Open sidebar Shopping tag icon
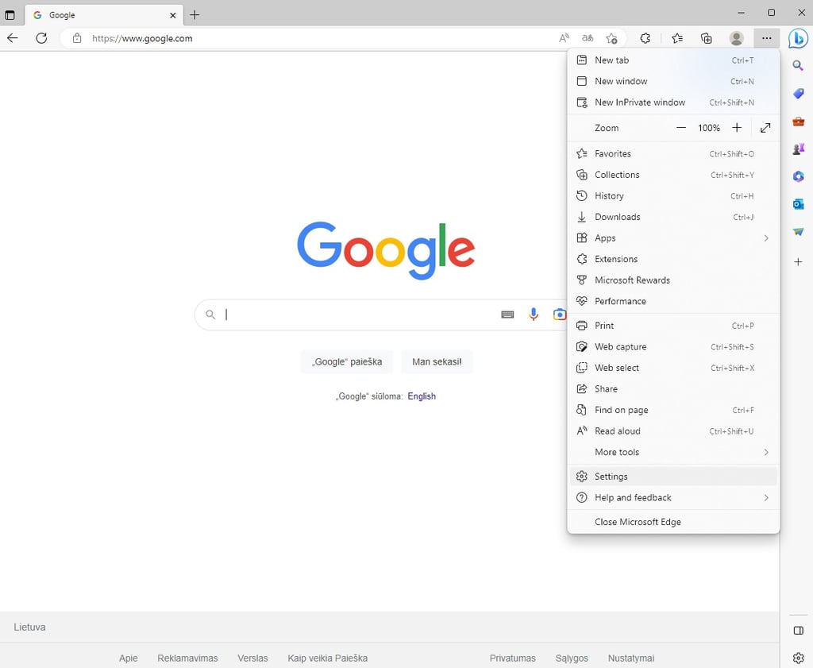Screen dimensions: 813x668 pos(798,94)
